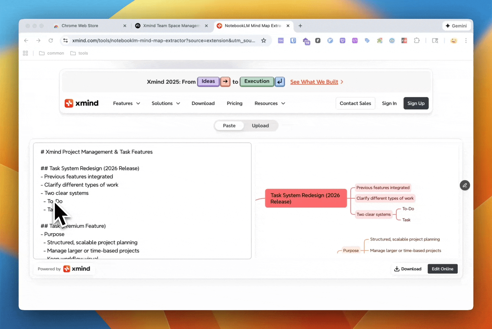Image resolution: width=492 pixels, height=329 pixels.
Task: Select the Previous features integrated node
Action: (383, 188)
